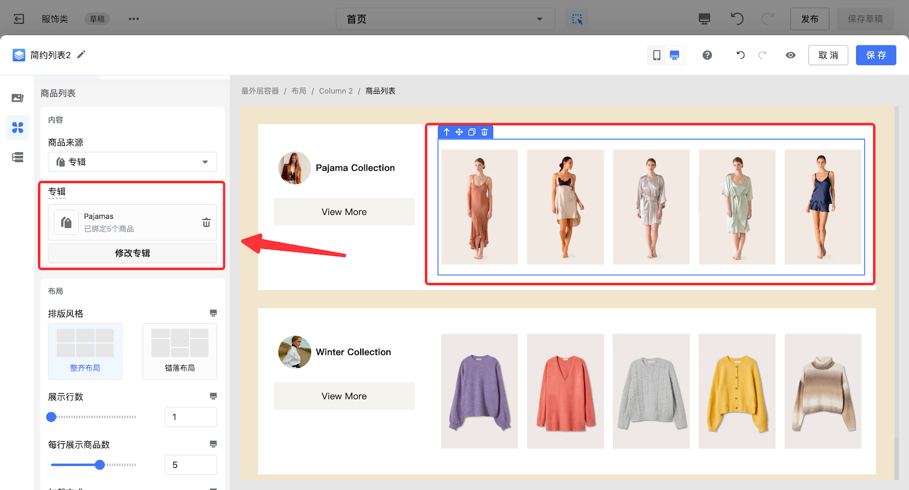Switch to mobile device preview
The width and height of the screenshot is (909, 490).
coord(656,55)
